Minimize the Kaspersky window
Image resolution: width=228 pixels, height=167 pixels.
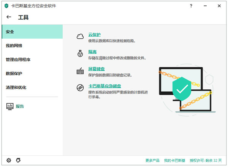[205, 6]
